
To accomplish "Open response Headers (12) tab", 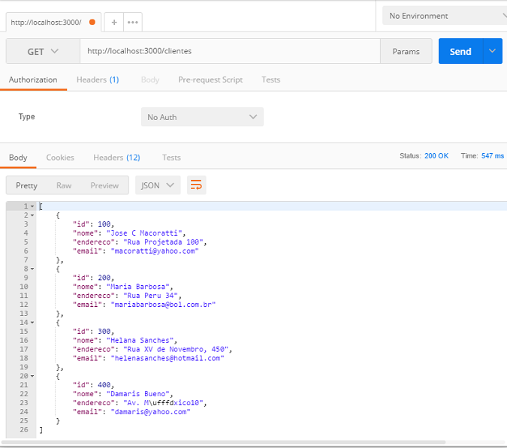I will [116, 158].
